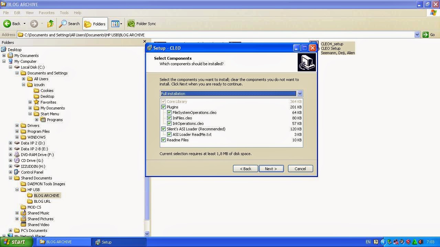Viewport: 440px width, 247px height.
Task: Collapse Local Disk (C:) tree node
Action: point(10,67)
